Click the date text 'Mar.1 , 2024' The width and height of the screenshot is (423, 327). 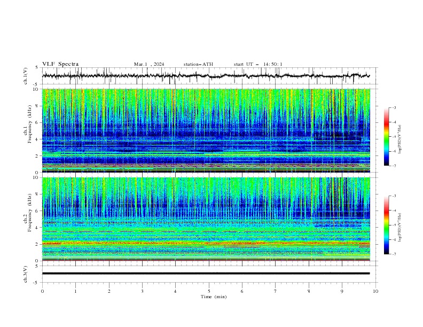(149, 64)
